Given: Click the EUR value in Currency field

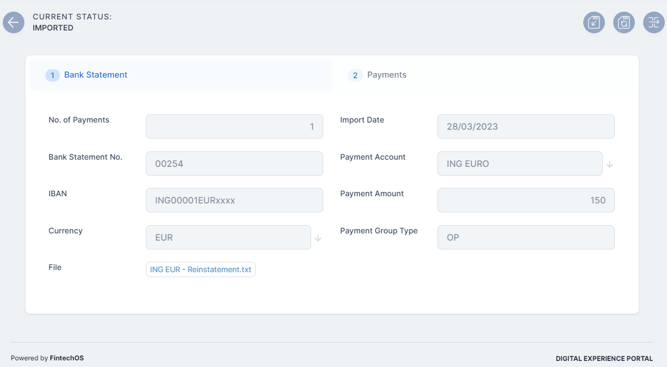Looking at the screenshot, I should 228,237.
